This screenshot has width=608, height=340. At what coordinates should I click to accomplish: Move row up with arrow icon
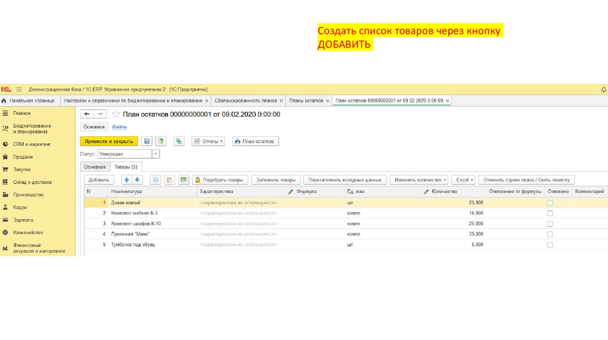pos(126,179)
